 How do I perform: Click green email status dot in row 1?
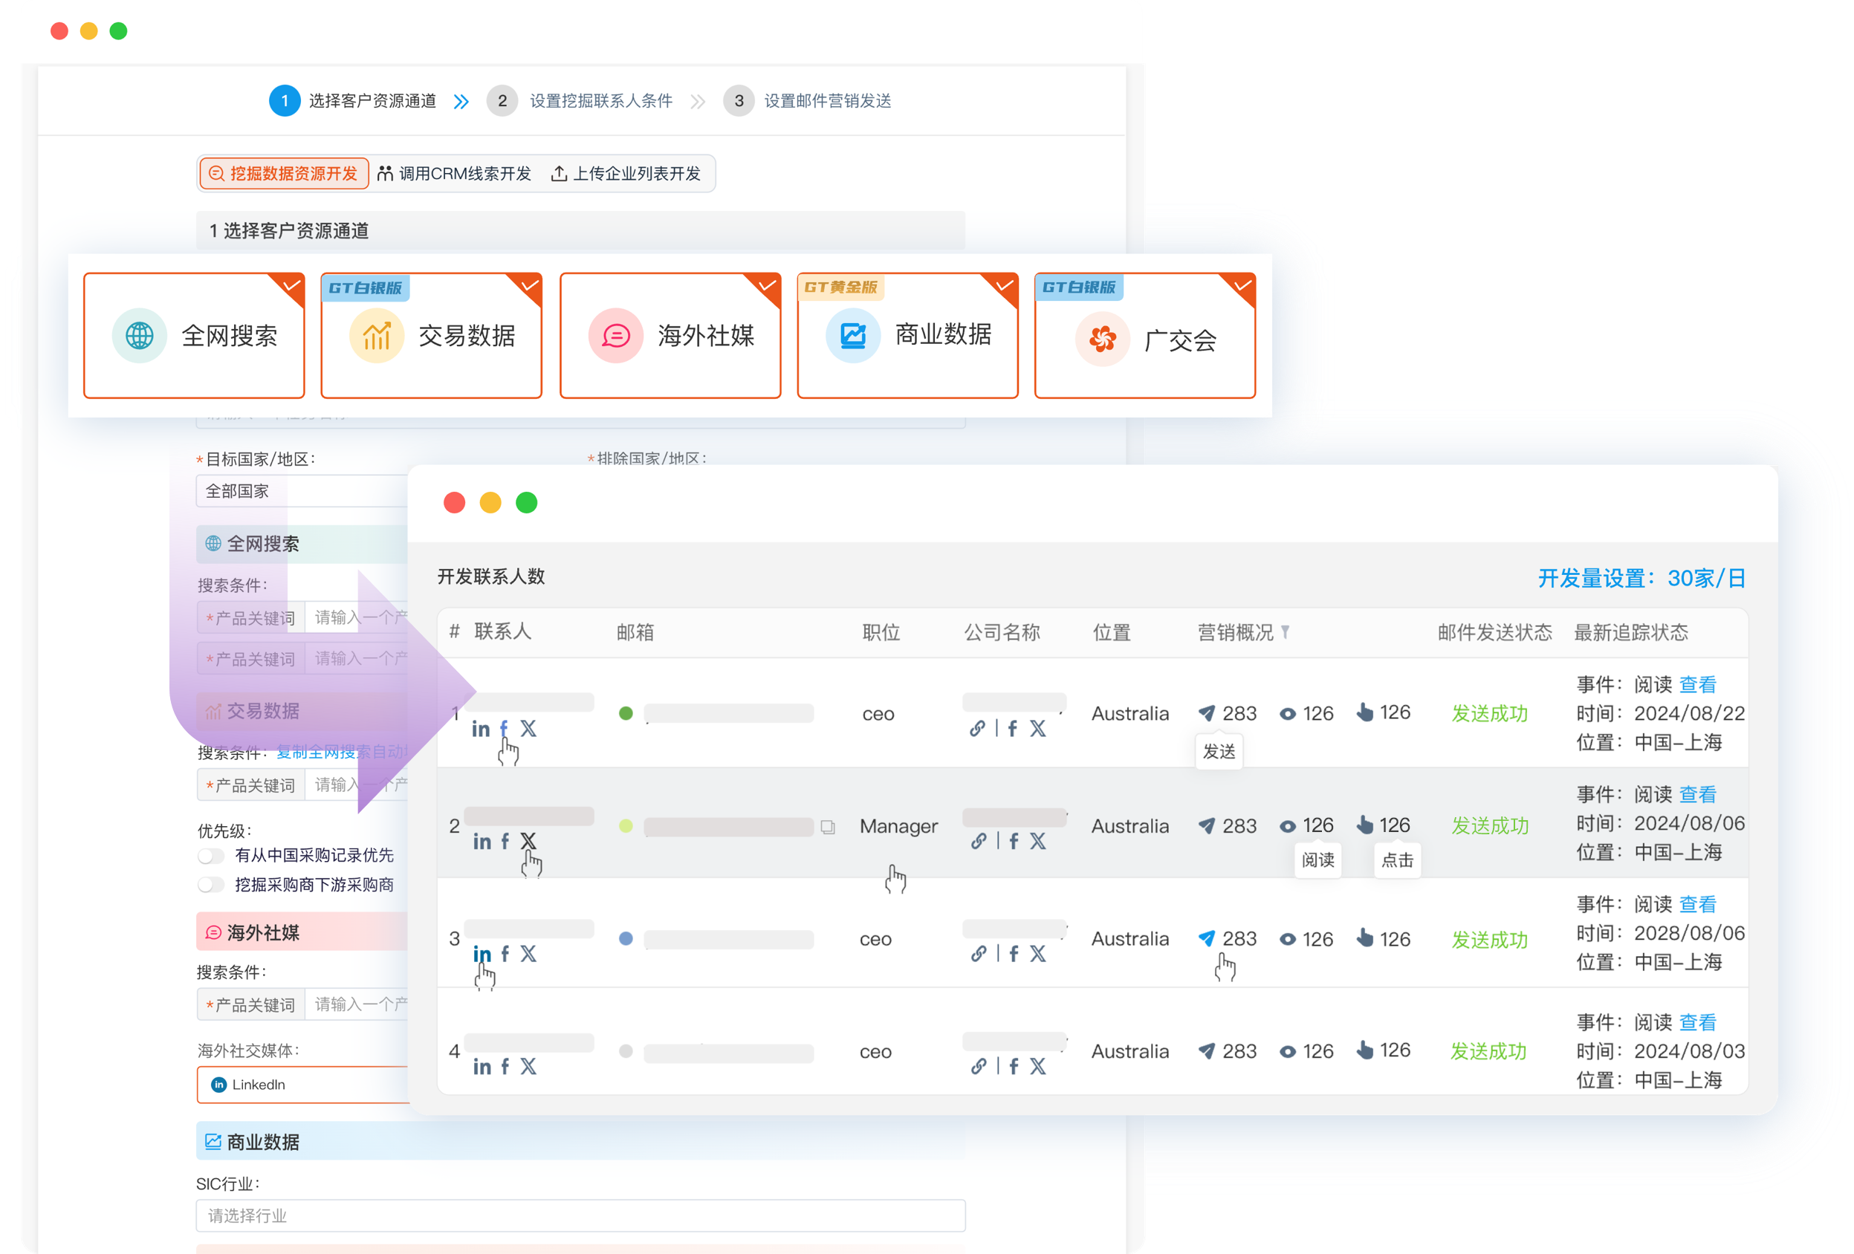pyautogui.click(x=626, y=713)
